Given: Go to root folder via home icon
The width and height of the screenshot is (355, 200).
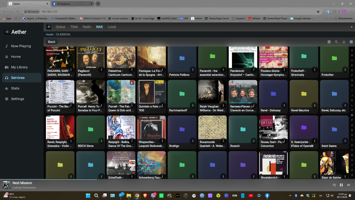Looking at the screenshot, I should (344, 42).
